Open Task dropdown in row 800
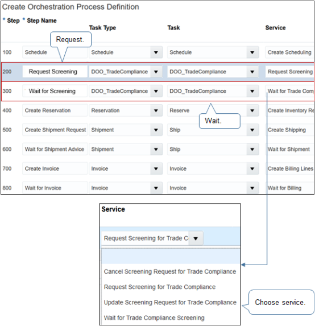Viewport: 315px width, 326px height. 252,188
